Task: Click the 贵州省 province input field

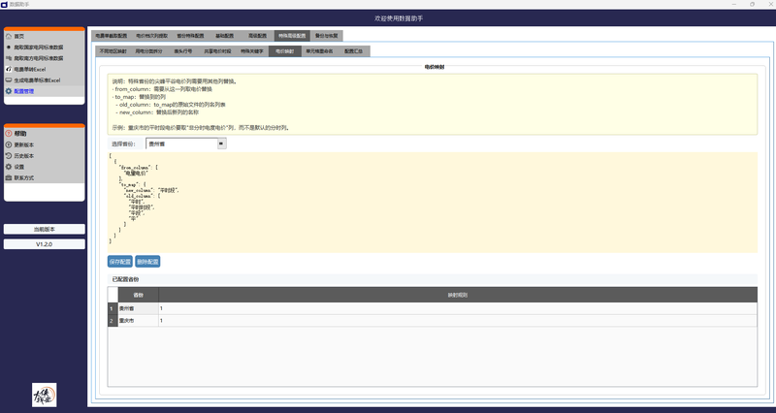Action: pos(181,143)
